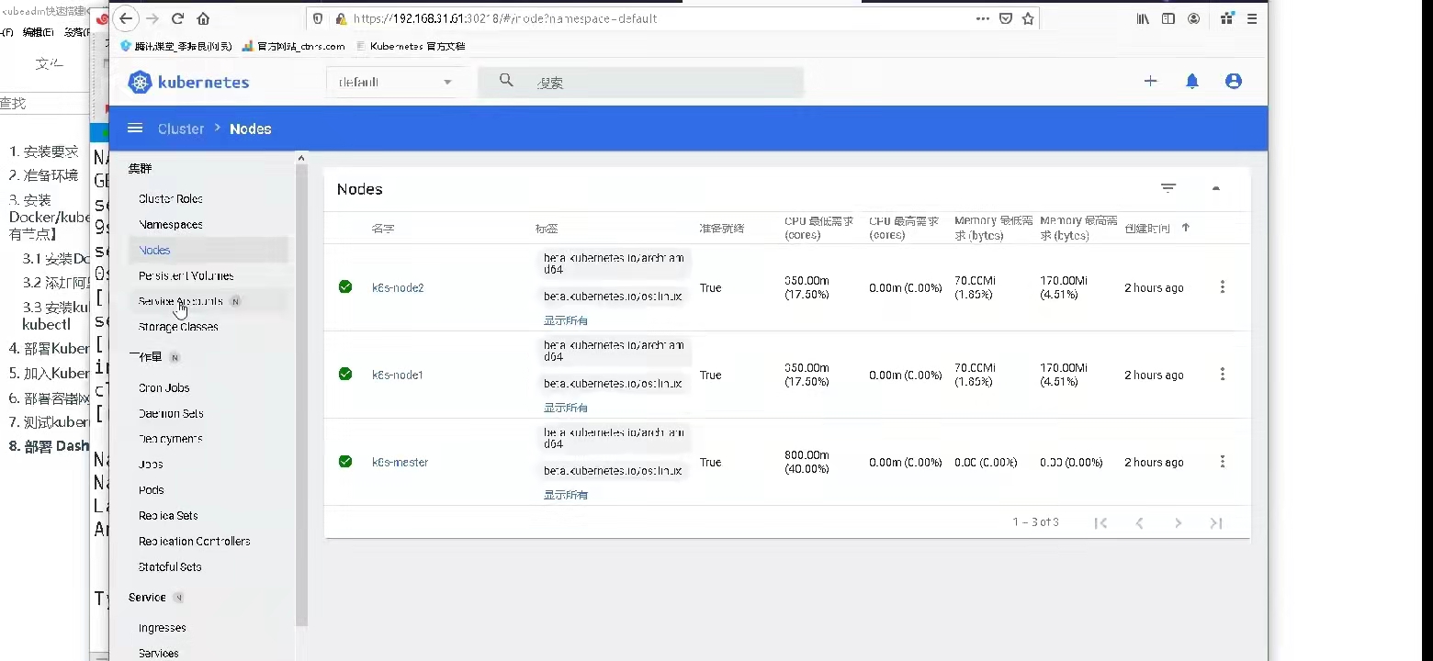This screenshot has width=1433, height=661.
Task: Filter the Nodes list
Action: pyautogui.click(x=1168, y=188)
